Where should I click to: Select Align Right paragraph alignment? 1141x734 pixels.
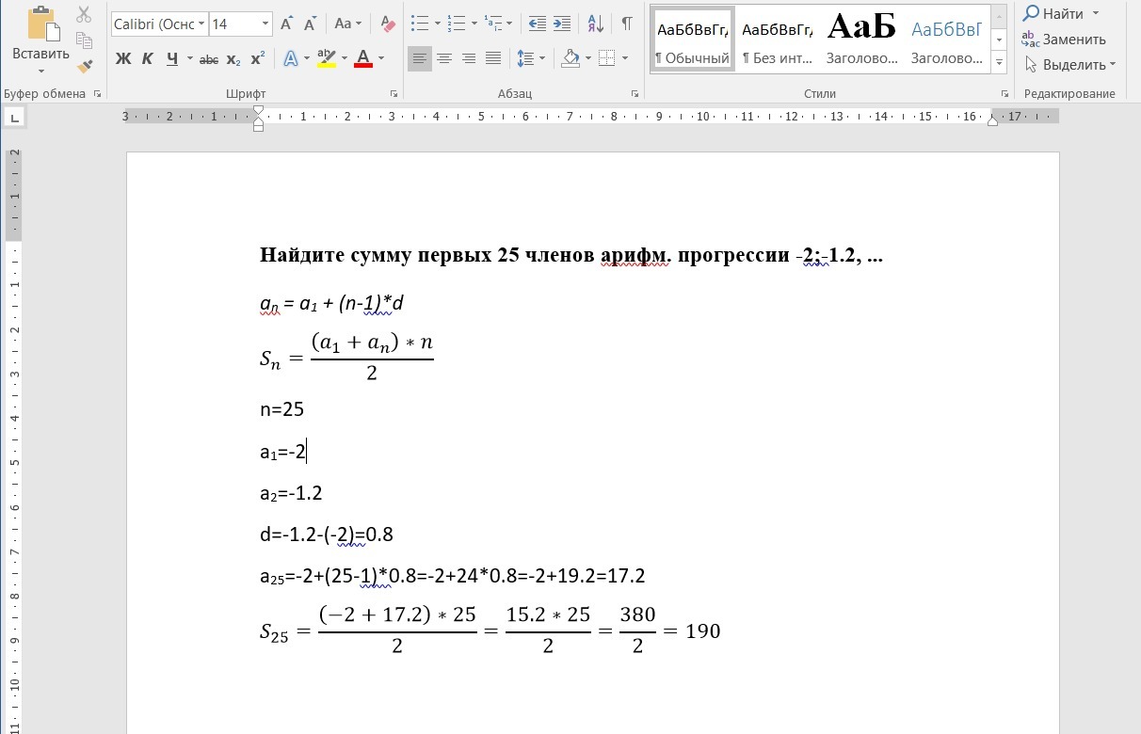(469, 59)
